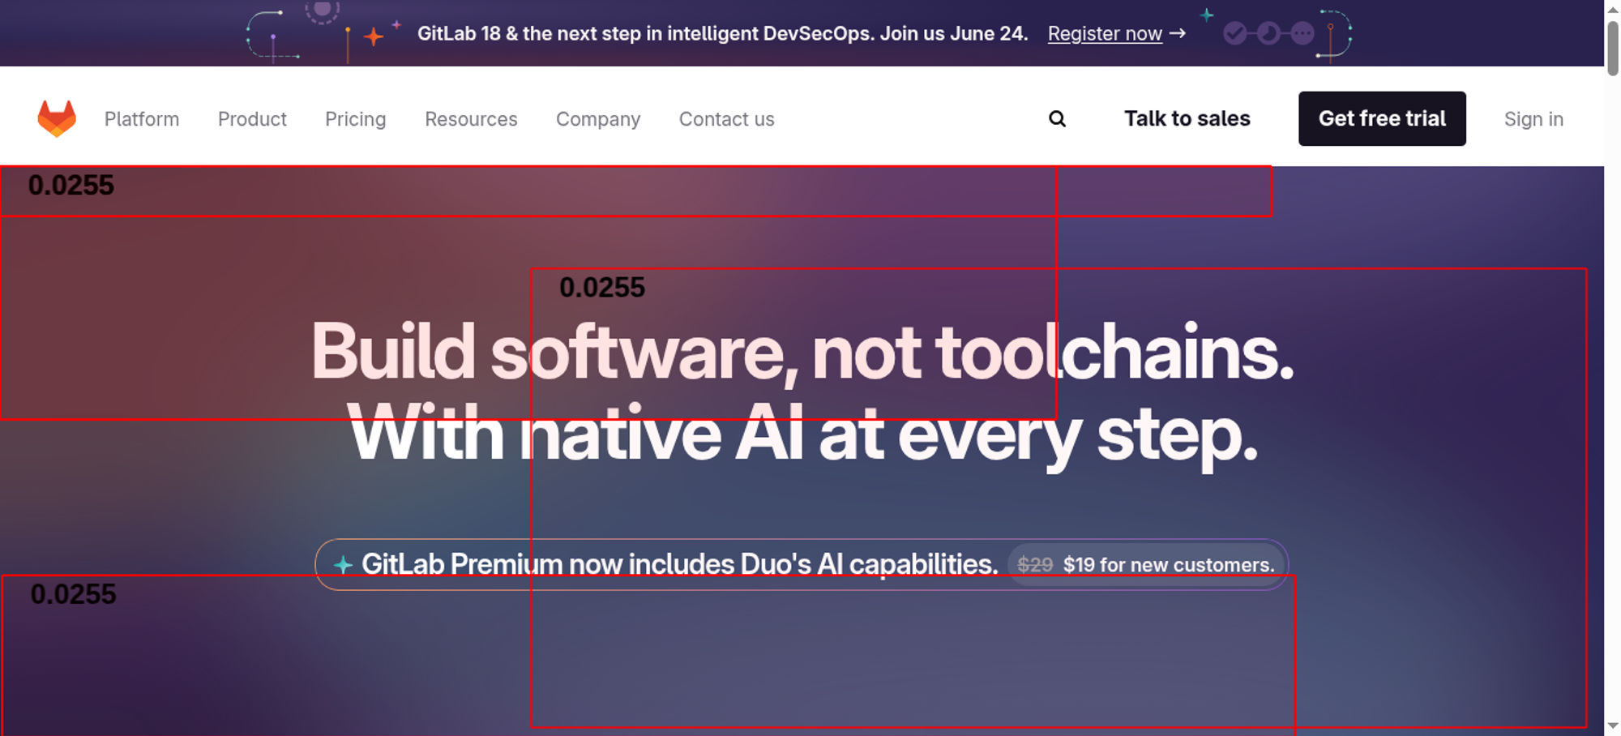Open the Product menu

click(252, 119)
